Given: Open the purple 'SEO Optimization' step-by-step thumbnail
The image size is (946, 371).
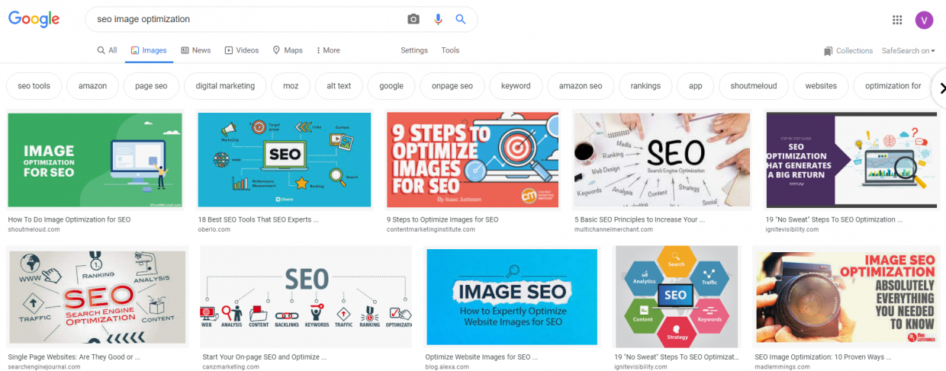Looking at the screenshot, I should 851,160.
